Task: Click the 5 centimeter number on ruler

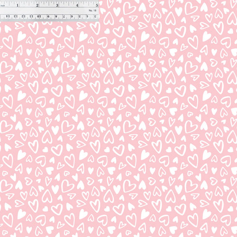Action: [80, 16]
